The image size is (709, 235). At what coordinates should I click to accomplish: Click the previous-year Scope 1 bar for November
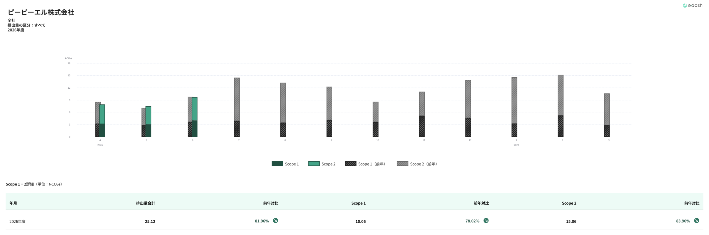(x=422, y=126)
